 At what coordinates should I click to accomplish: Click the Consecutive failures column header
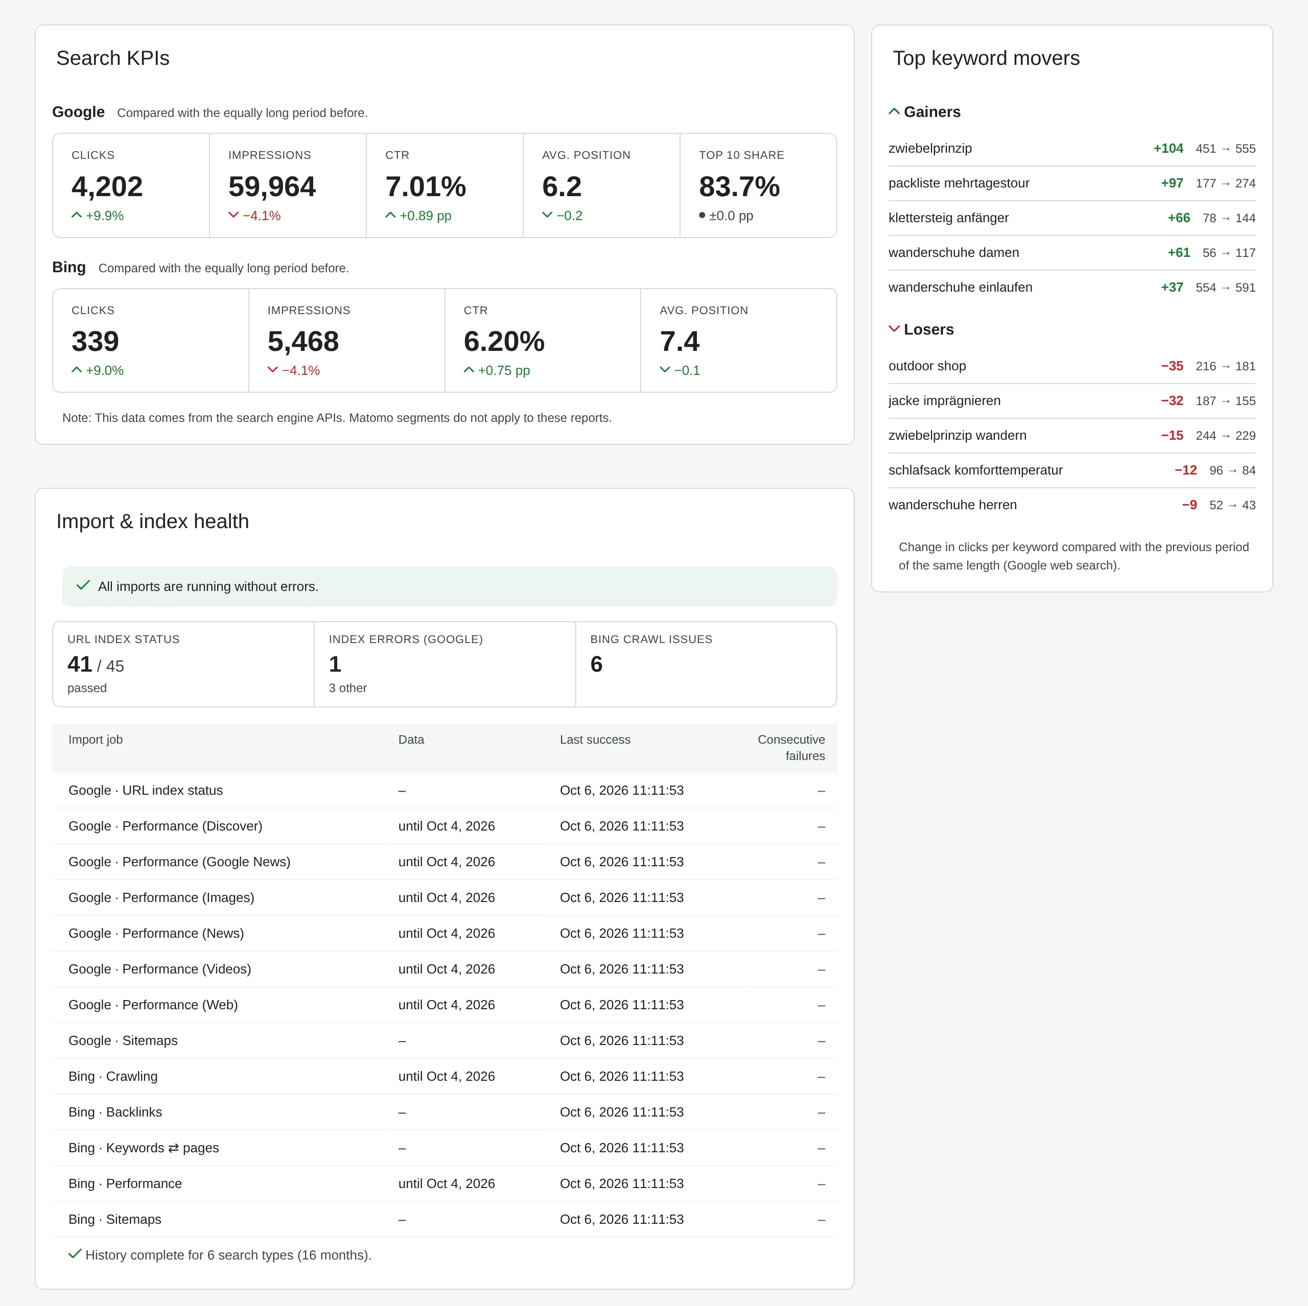pos(791,748)
